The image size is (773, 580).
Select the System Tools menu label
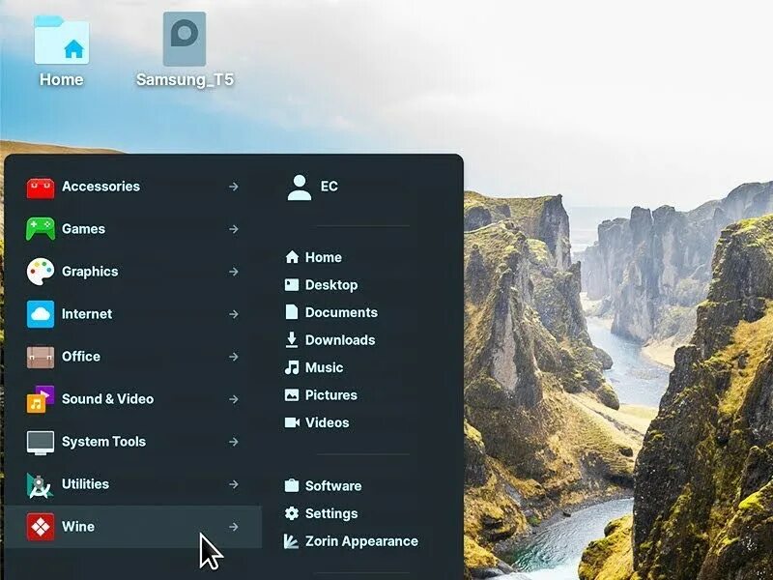point(103,442)
